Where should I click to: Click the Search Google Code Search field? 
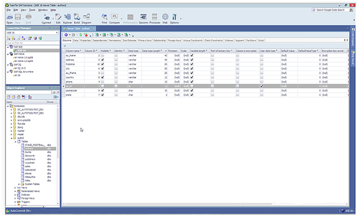tap(331, 10)
